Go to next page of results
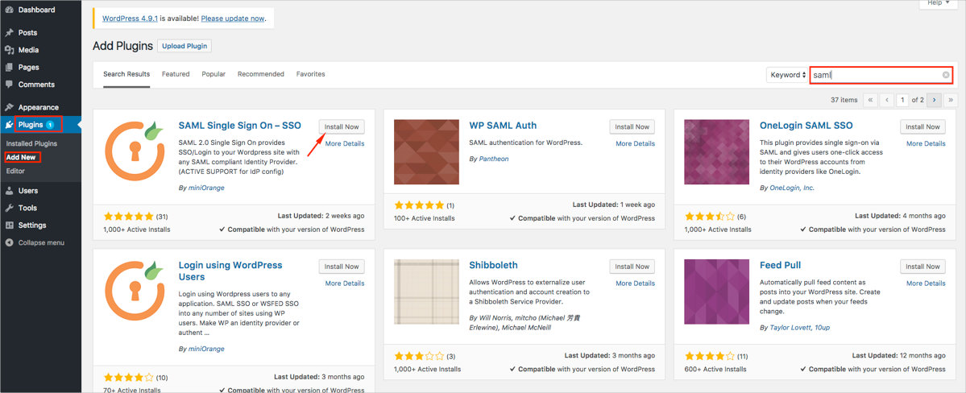The image size is (966, 393). pyautogui.click(x=934, y=100)
